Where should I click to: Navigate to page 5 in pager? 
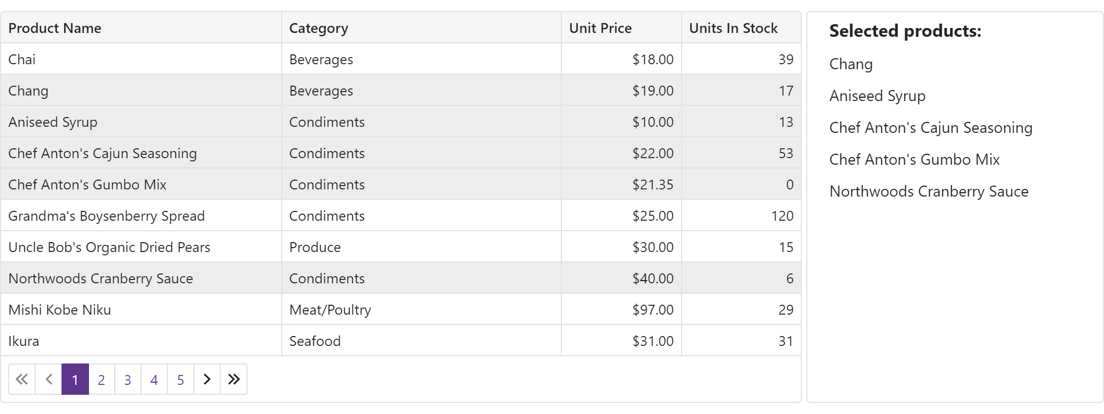pyautogui.click(x=181, y=379)
